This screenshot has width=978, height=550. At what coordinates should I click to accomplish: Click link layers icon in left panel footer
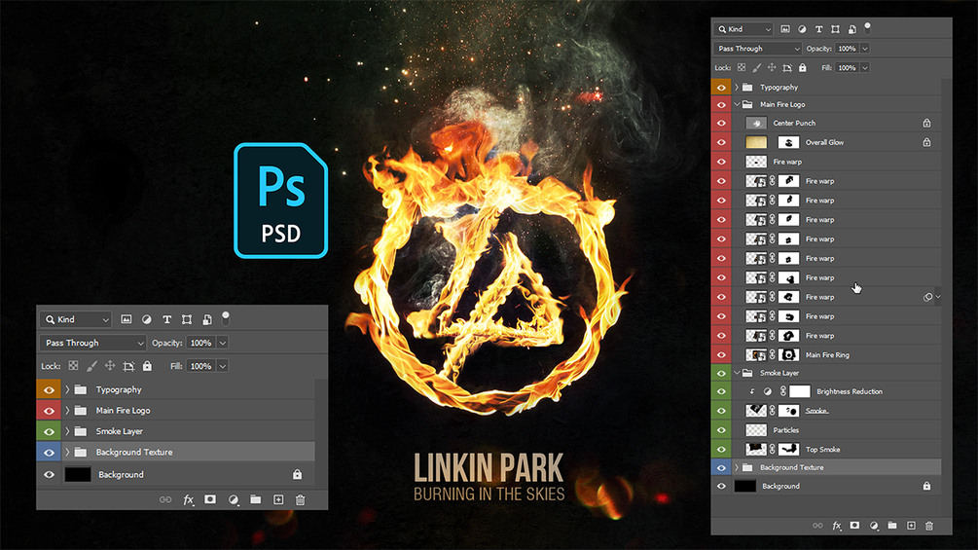click(x=165, y=499)
